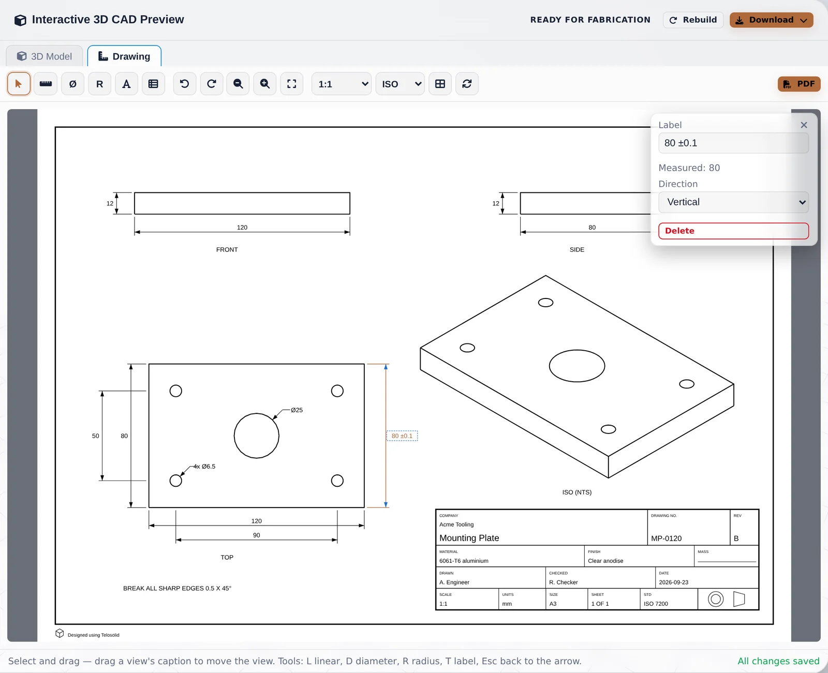The height and width of the screenshot is (673, 828).
Task: Open the Download menu
Action: [772, 20]
